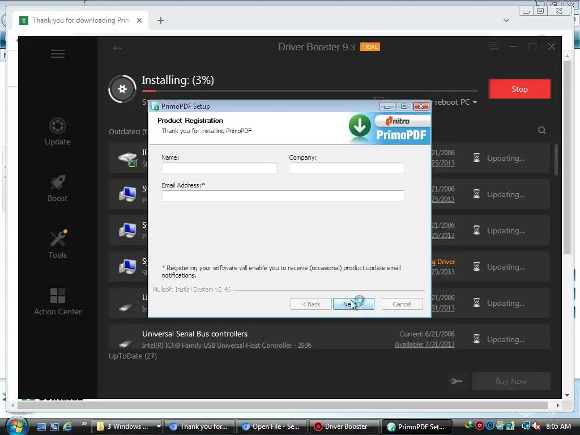This screenshot has height=435, width=580.
Task: Click the Email Address input field
Action: coord(283,195)
